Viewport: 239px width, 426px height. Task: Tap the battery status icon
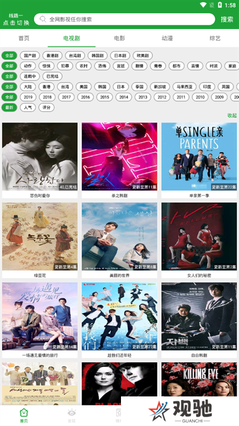pos(220,5)
